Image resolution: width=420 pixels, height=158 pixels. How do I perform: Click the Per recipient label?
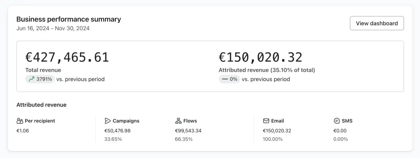40,121
